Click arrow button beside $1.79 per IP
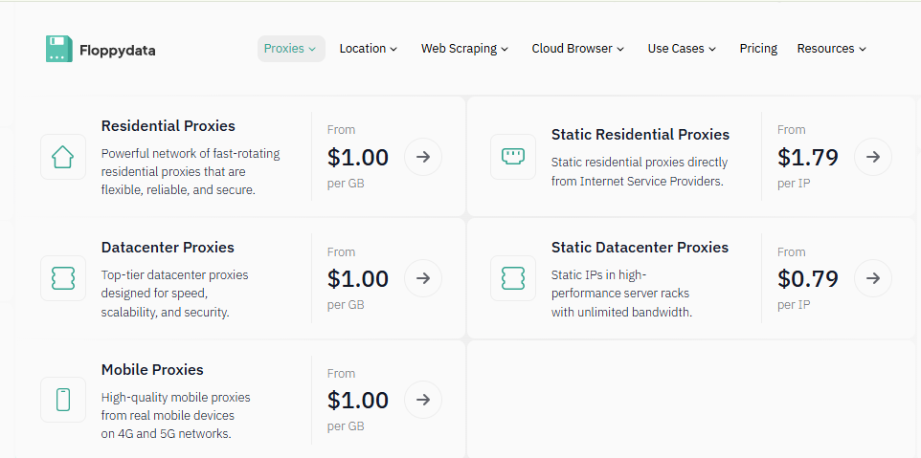Image resolution: width=921 pixels, height=458 pixels. click(x=873, y=157)
